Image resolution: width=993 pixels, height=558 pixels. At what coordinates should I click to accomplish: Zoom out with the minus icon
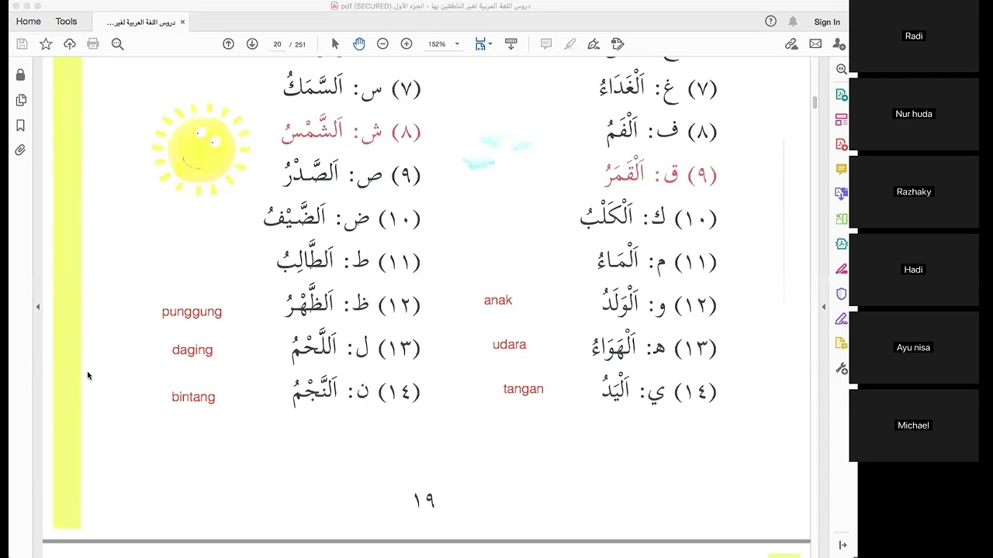click(382, 44)
